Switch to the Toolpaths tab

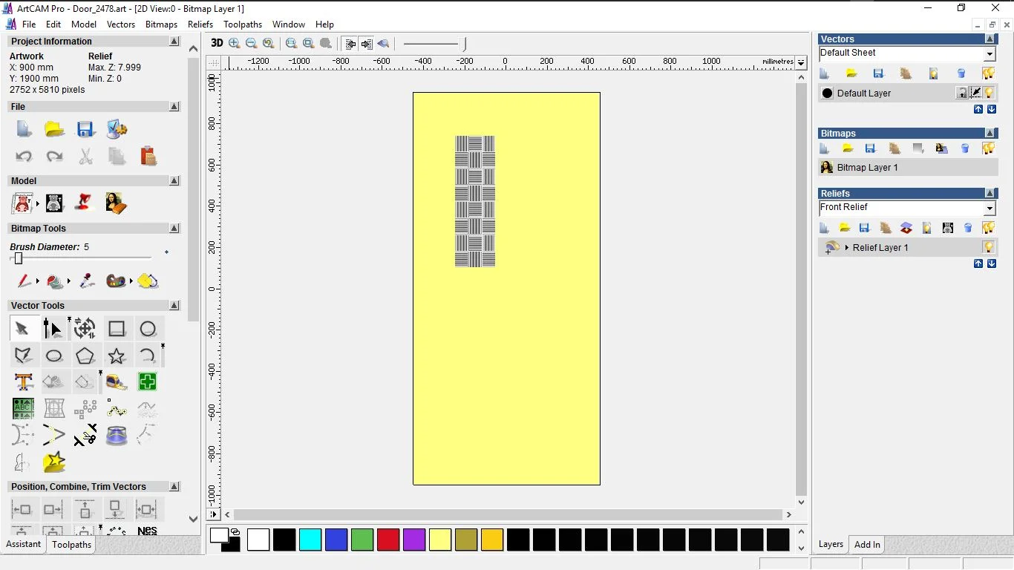[72, 545]
